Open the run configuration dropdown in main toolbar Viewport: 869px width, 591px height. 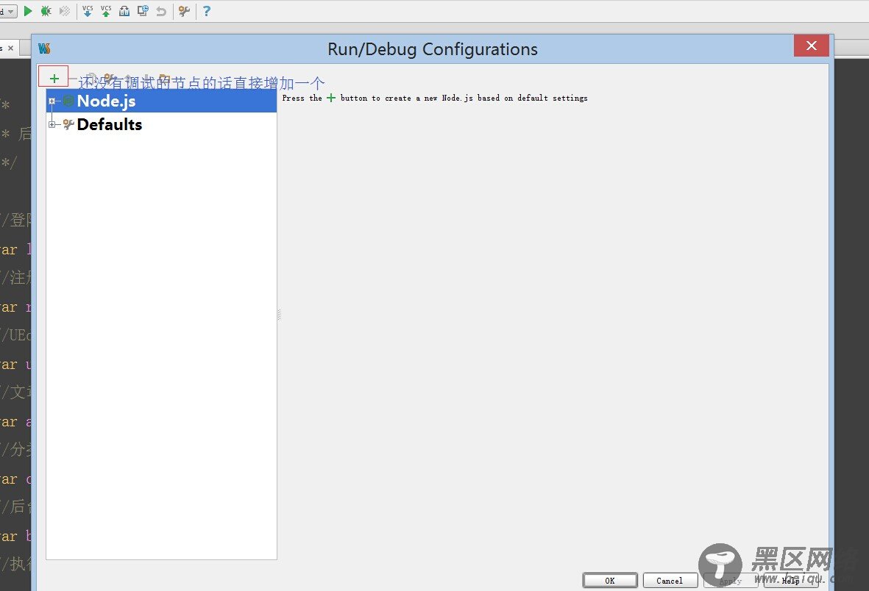(8, 11)
